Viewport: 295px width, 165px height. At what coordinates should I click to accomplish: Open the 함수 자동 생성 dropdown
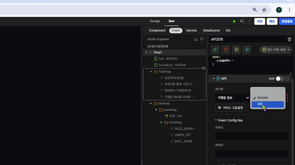(x=275, y=49)
